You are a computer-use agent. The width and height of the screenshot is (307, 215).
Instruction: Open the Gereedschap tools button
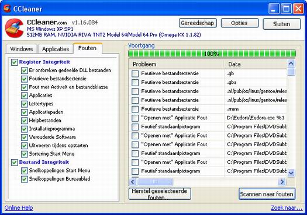[198, 23]
